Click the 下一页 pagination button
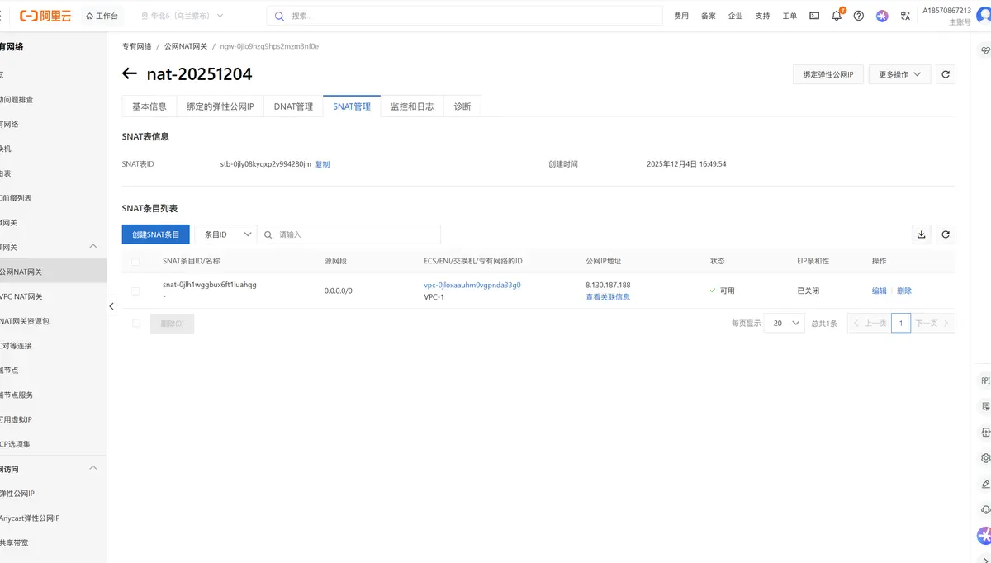 [x=933, y=324]
